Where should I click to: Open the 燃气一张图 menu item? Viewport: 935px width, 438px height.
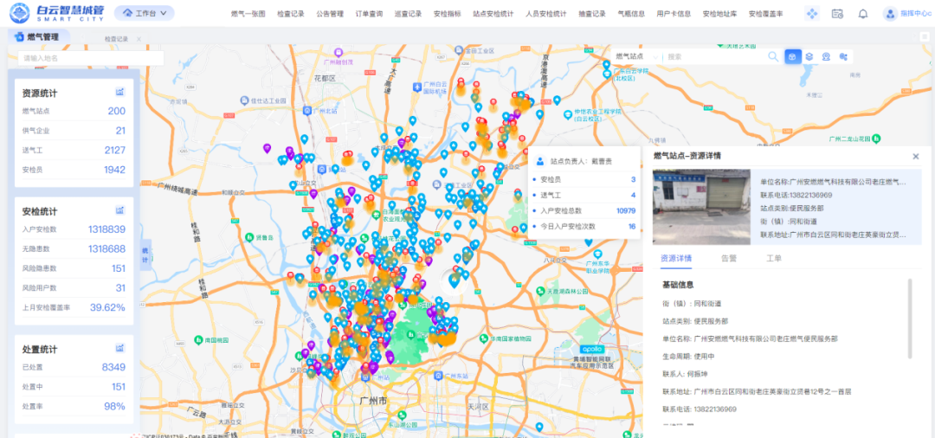[x=248, y=14]
